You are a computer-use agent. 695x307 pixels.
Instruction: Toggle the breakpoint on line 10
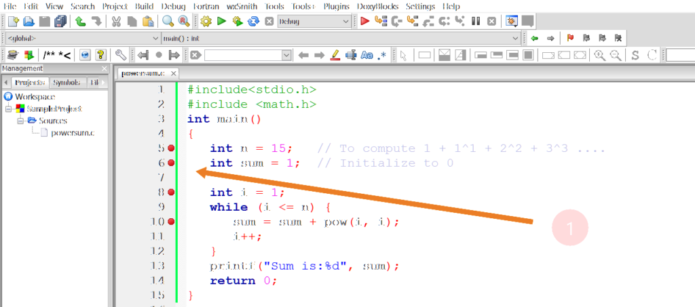[x=171, y=222]
